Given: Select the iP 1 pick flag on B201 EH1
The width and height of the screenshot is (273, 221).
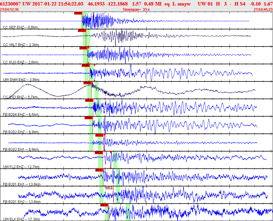Looking at the screenshot, I should point(99,170).
